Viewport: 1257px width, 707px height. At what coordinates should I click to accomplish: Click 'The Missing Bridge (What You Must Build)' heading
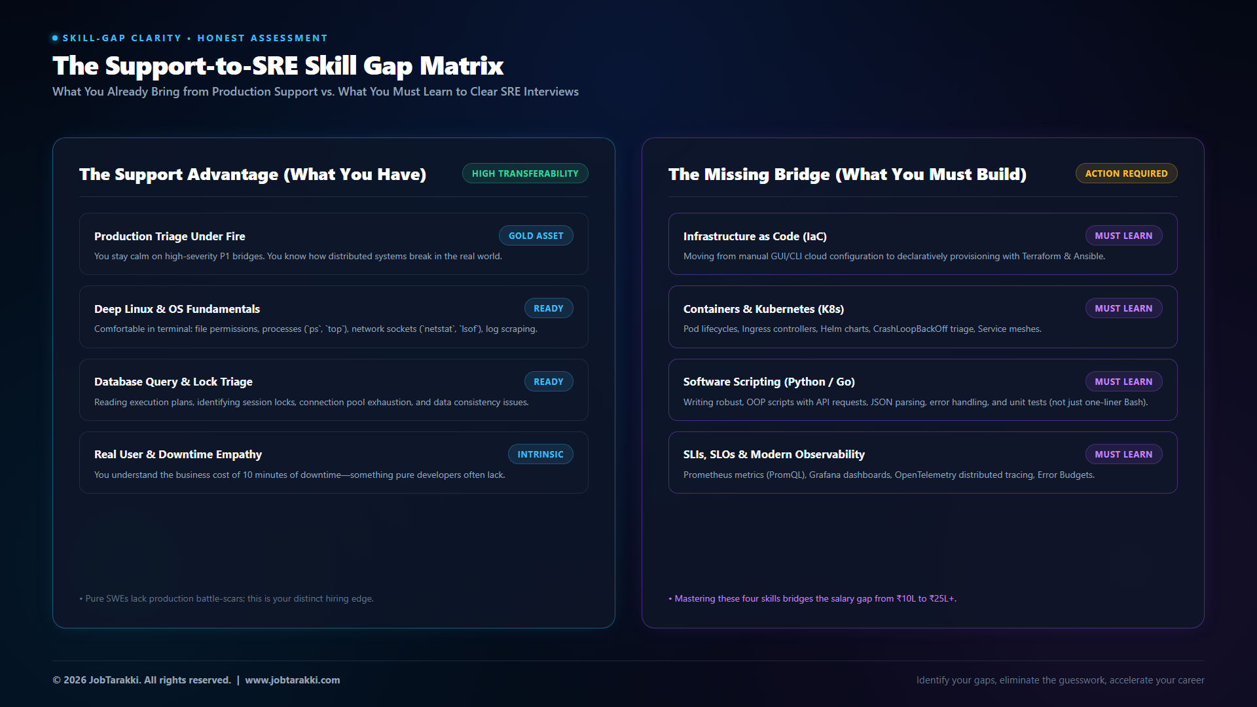(x=847, y=174)
